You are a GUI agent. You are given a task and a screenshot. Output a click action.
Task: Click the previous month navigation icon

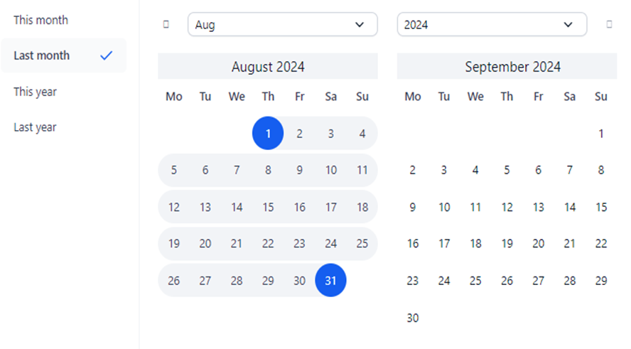tap(166, 24)
